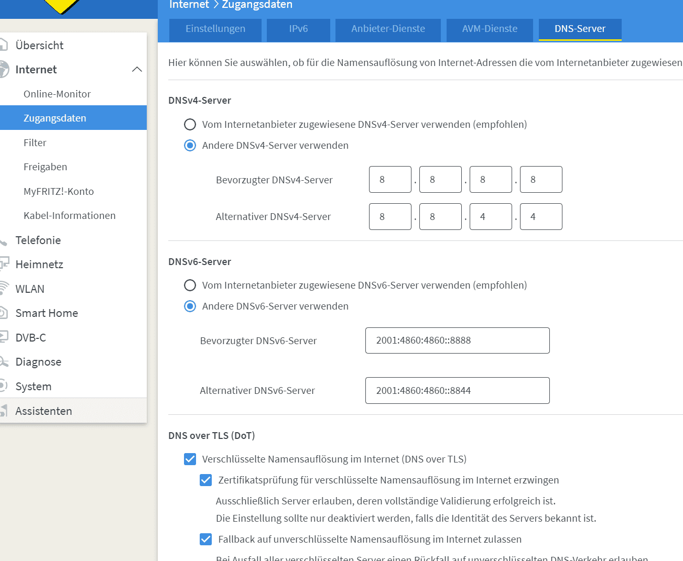
Task: Open the Übersicht home icon
Action: click(3, 45)
